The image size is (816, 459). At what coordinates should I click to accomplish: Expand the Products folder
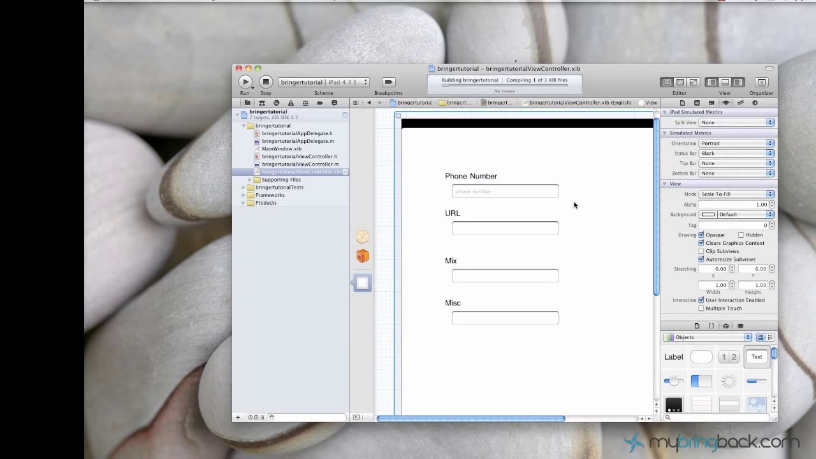pyautogui.click(x=243, y=203)
